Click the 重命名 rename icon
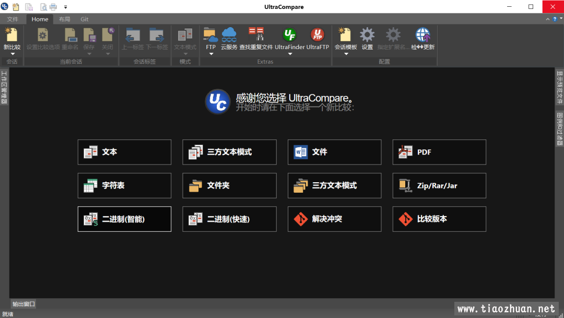The height and width of the screenshot is (318, 564). 70,36
